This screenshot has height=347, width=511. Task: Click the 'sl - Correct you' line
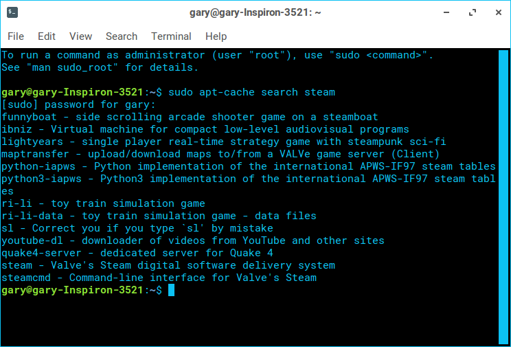[x=137, y=229]
